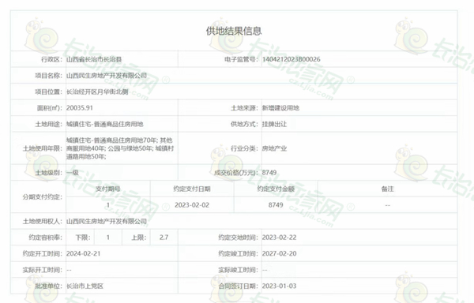Image resolution: width=474 pixels, height=303 pixels.
Task: Click the 支付期号 column header
Action: tap(108, 189)
